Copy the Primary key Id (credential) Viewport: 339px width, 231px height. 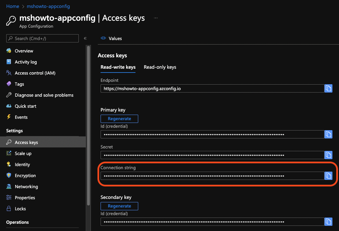(x=328, y=134)
